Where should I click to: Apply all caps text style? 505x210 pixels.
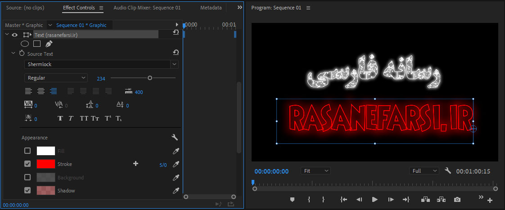[x=84, y=118]
